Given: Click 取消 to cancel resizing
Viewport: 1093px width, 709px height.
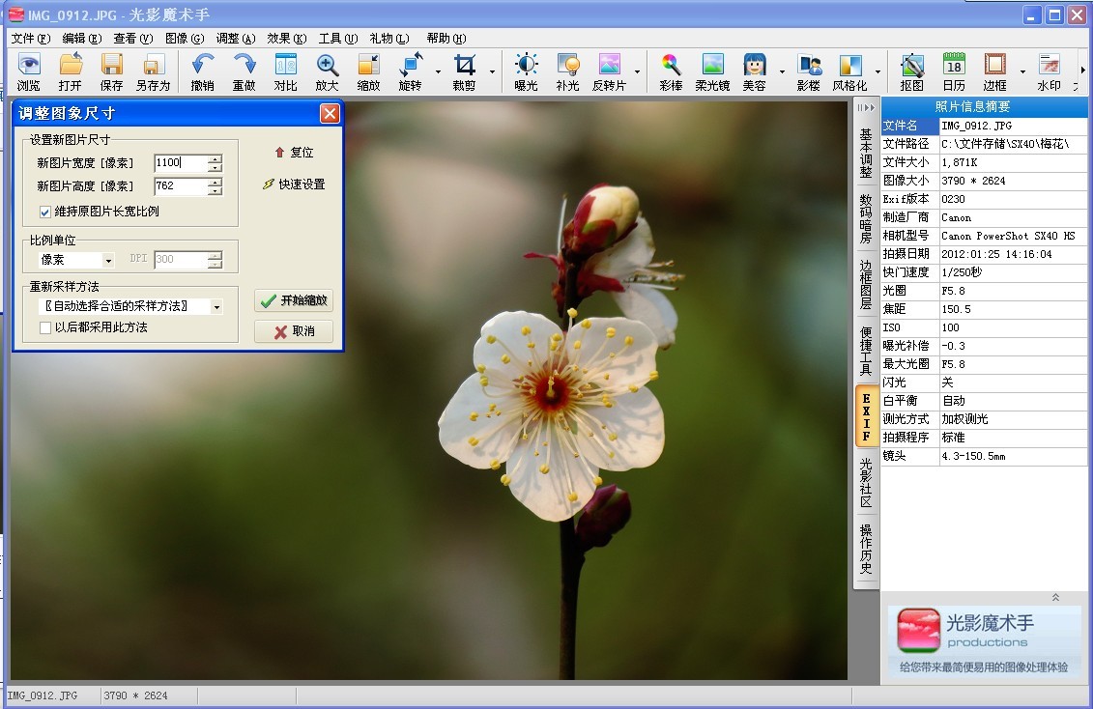Looking at the screenshot, I should (x=294, y=331).
